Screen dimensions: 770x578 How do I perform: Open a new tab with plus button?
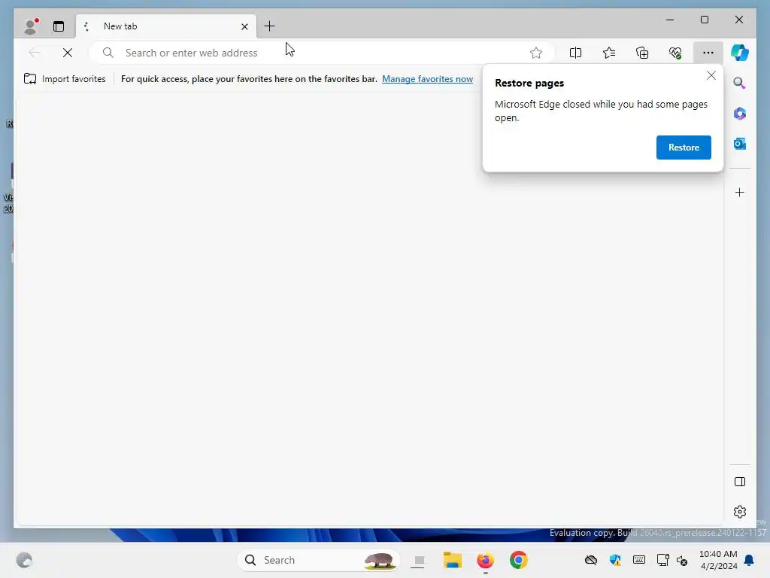270,26
